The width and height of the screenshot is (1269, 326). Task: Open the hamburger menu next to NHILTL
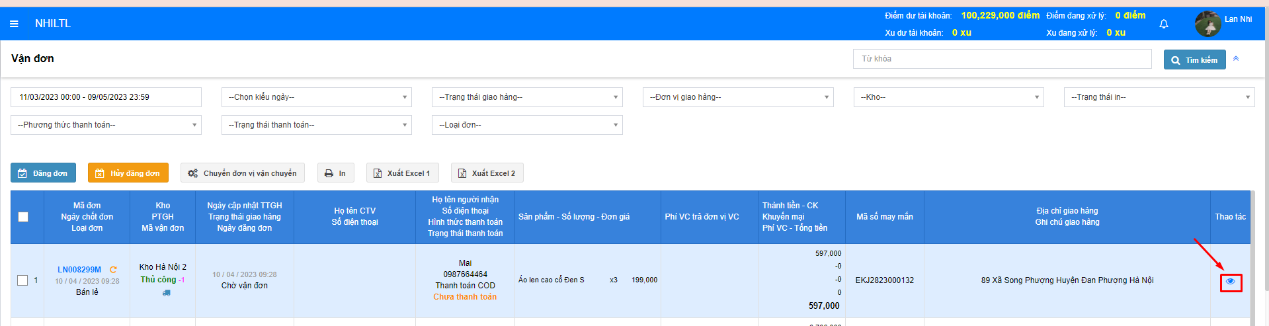click(x=14, y=24)
